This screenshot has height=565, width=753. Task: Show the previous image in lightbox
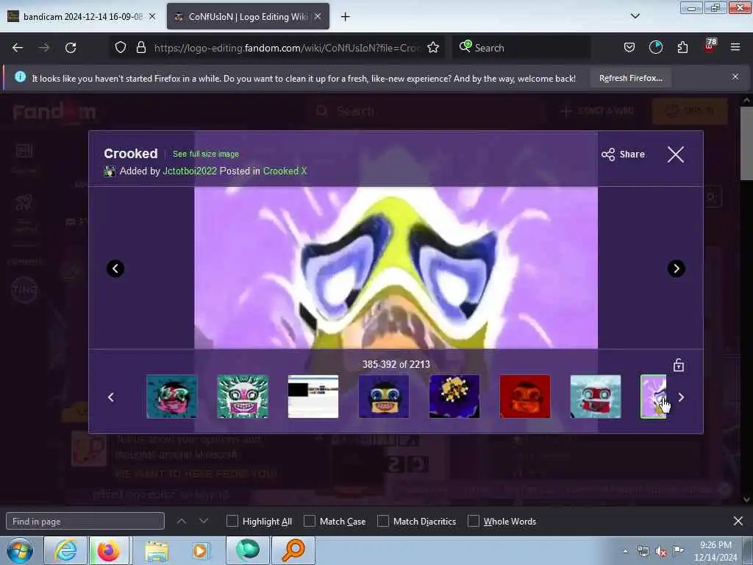115,269
